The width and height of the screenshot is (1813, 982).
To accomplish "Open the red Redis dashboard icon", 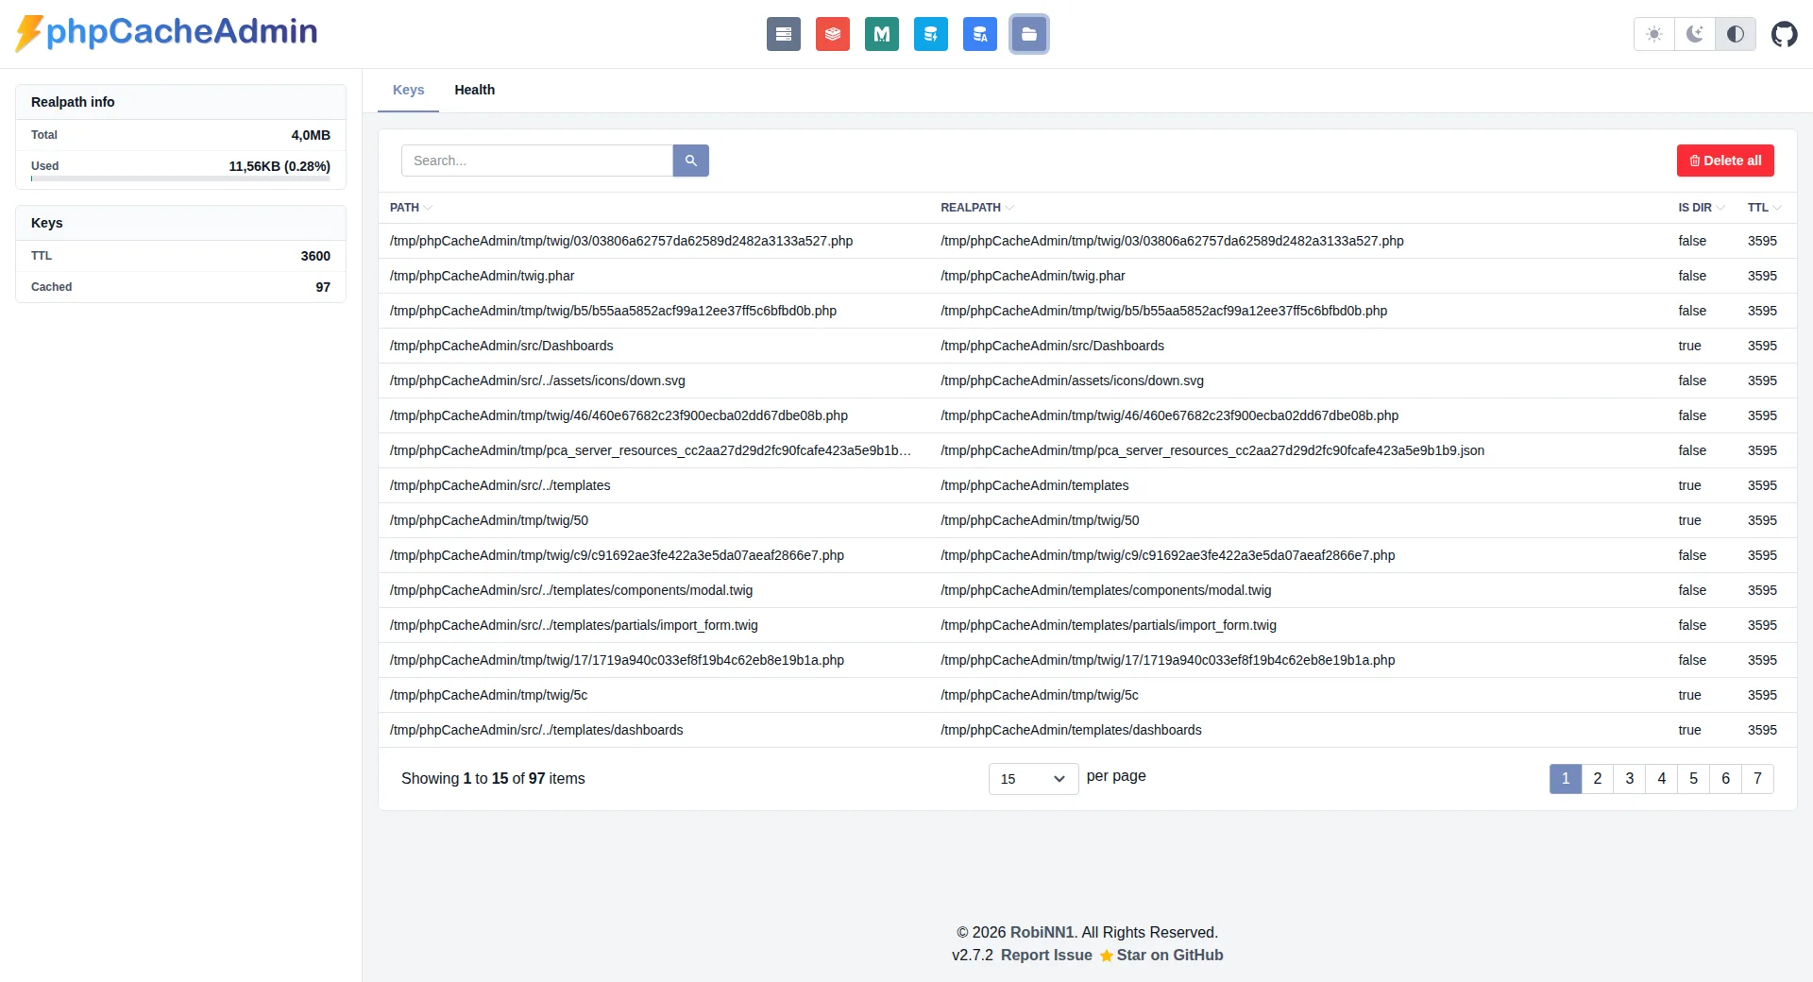I will pyautogui.click(x=832, y=34).
